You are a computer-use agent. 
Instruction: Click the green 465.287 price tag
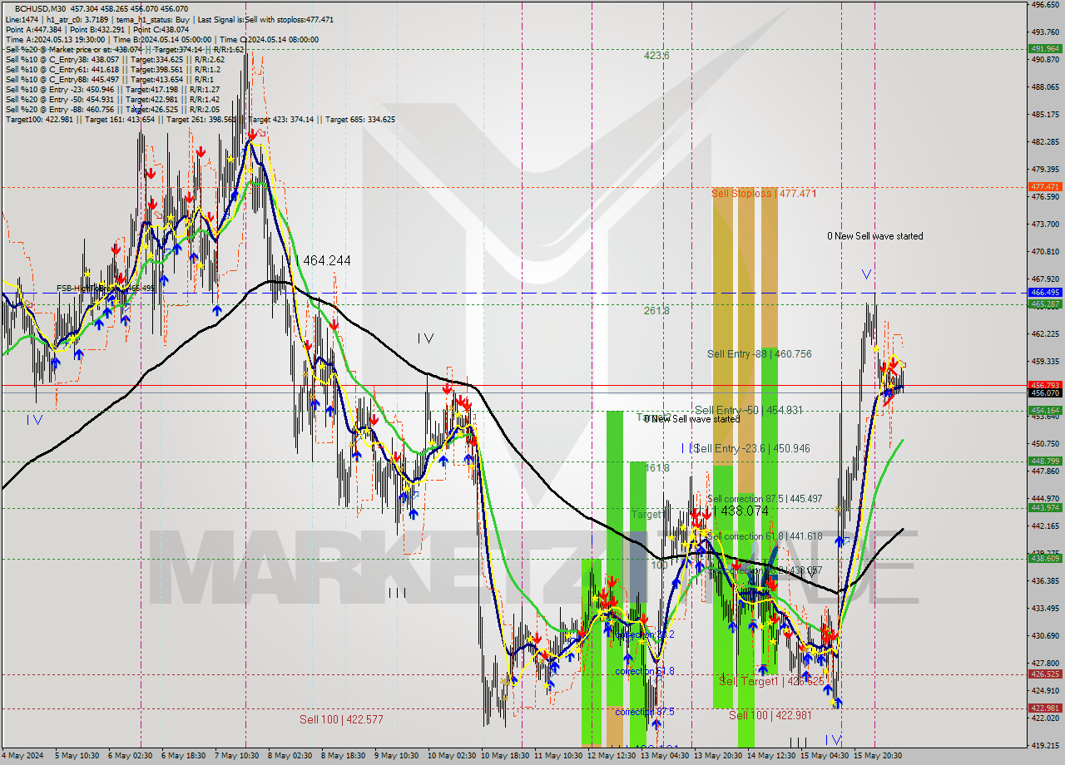tap(1045, 304)
